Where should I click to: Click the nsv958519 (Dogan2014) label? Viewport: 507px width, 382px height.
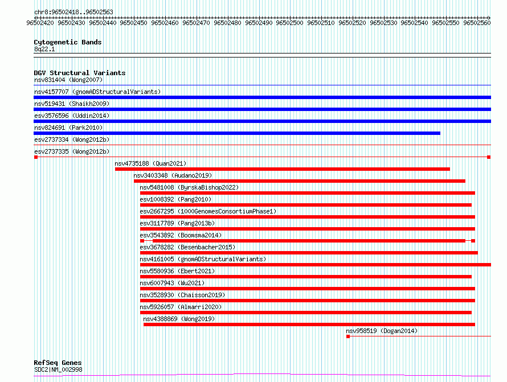[382, 331]
